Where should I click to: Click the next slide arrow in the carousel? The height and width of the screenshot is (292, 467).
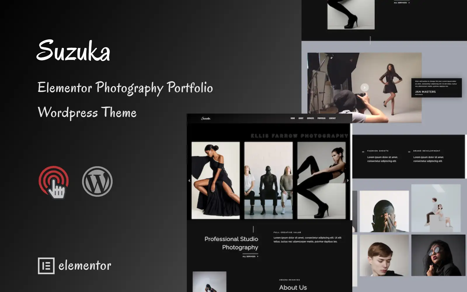click(348, 180)
